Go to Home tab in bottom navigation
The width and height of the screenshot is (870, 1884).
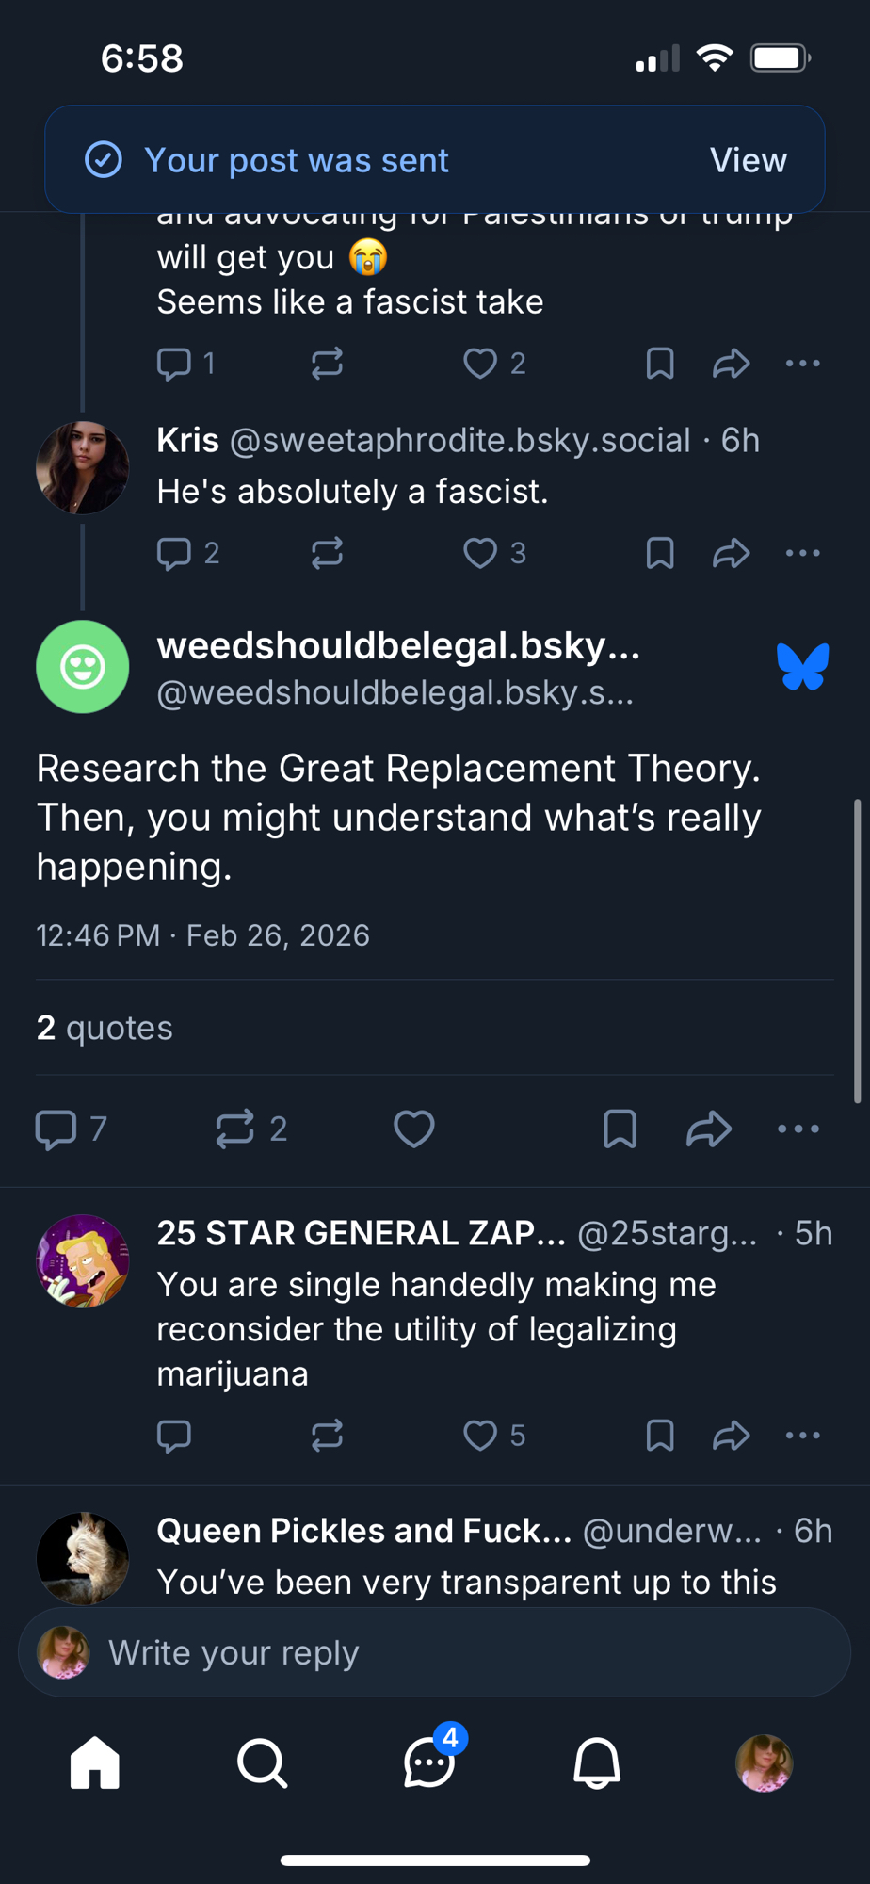coord(95,1762)
